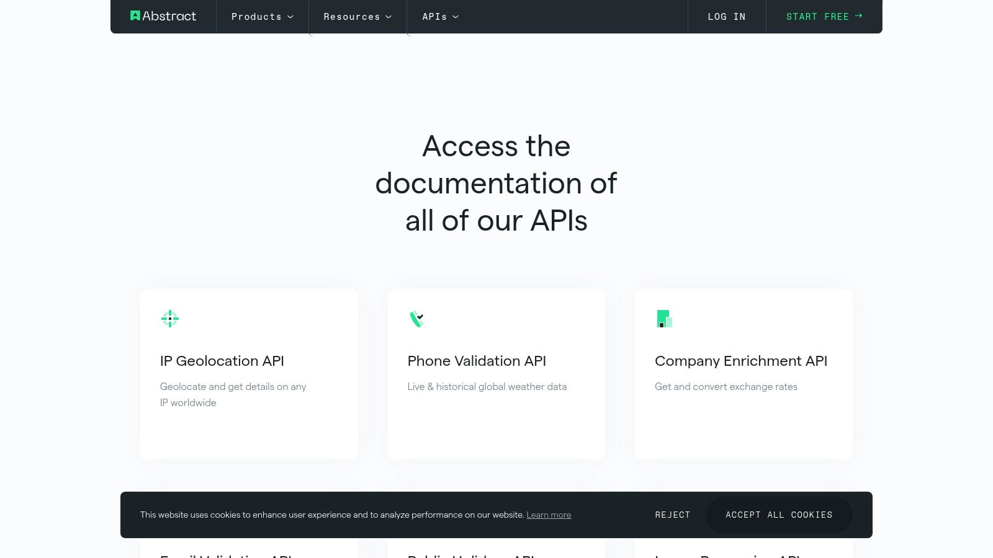Screen dimensions: 993x558
Task: Accept all cookies
Action: pos(779,515)
